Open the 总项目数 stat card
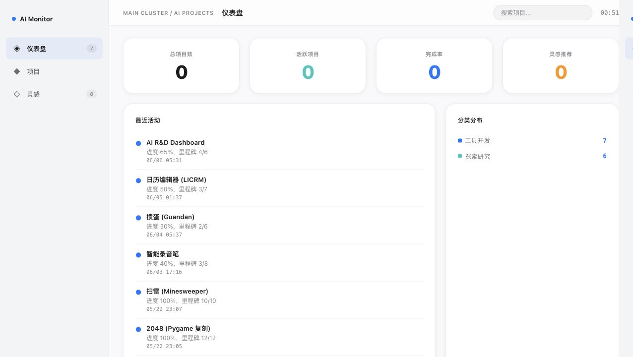 (x=181, y=65)
